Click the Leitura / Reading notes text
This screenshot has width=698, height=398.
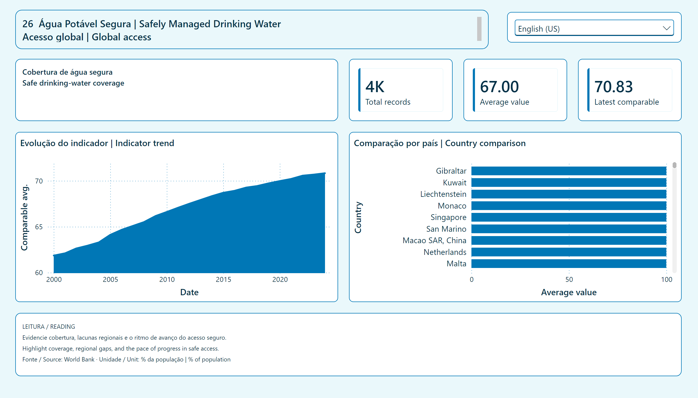coord(126,343)
